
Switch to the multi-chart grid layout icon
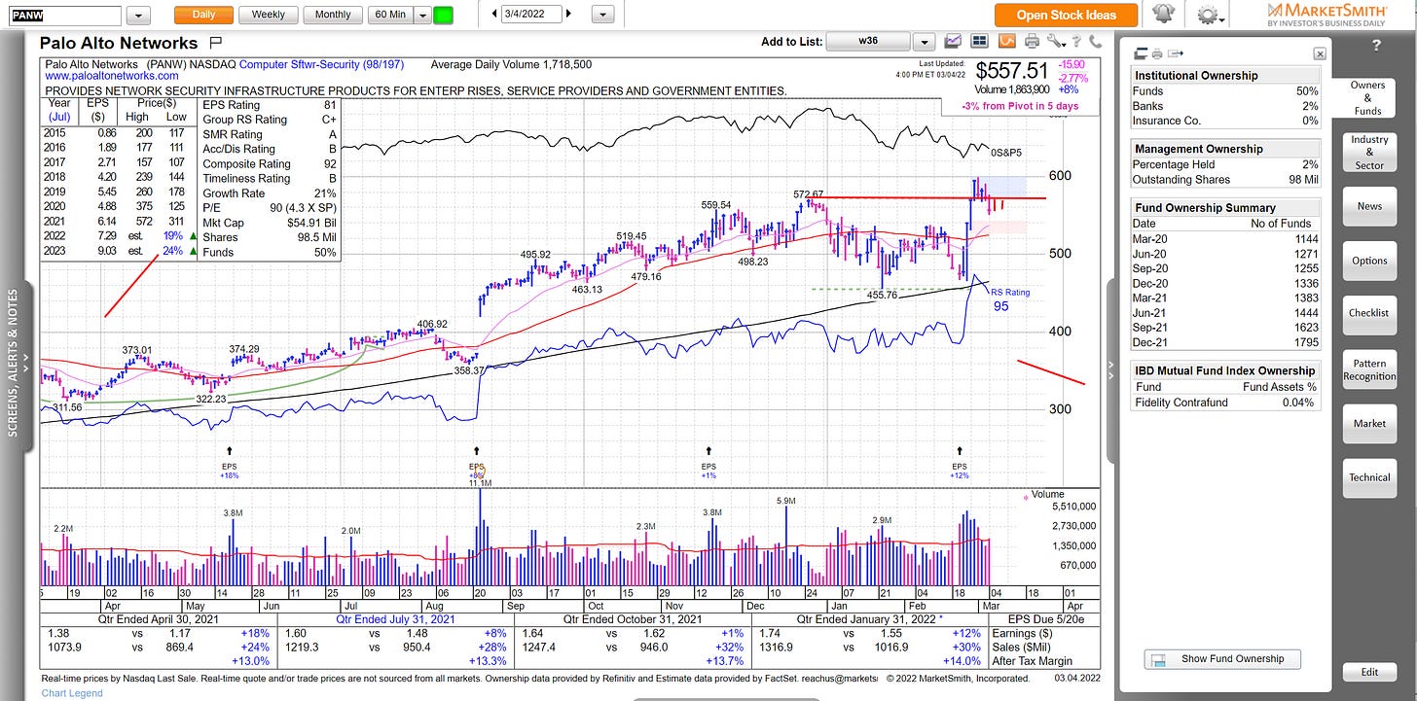[979, 42]
